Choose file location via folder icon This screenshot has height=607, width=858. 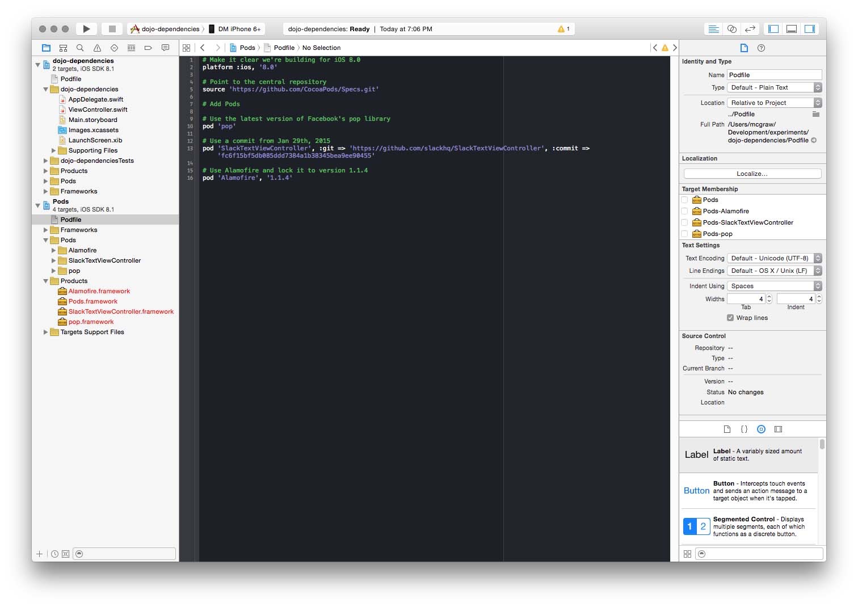[x=816, y=114]
